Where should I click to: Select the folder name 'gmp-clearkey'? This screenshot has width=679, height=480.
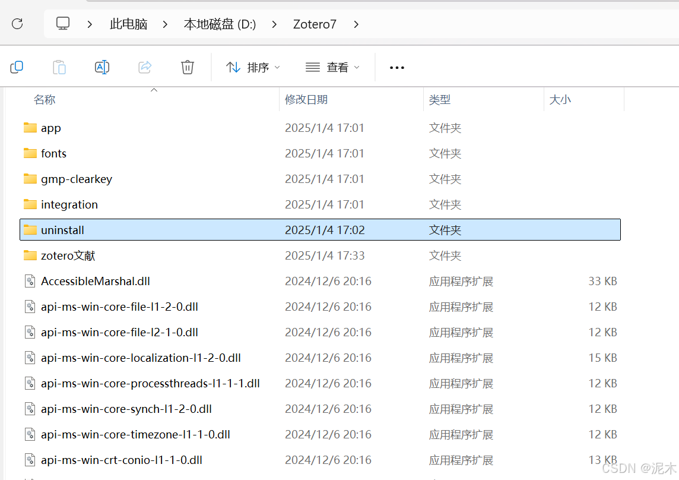click(77, 179)
